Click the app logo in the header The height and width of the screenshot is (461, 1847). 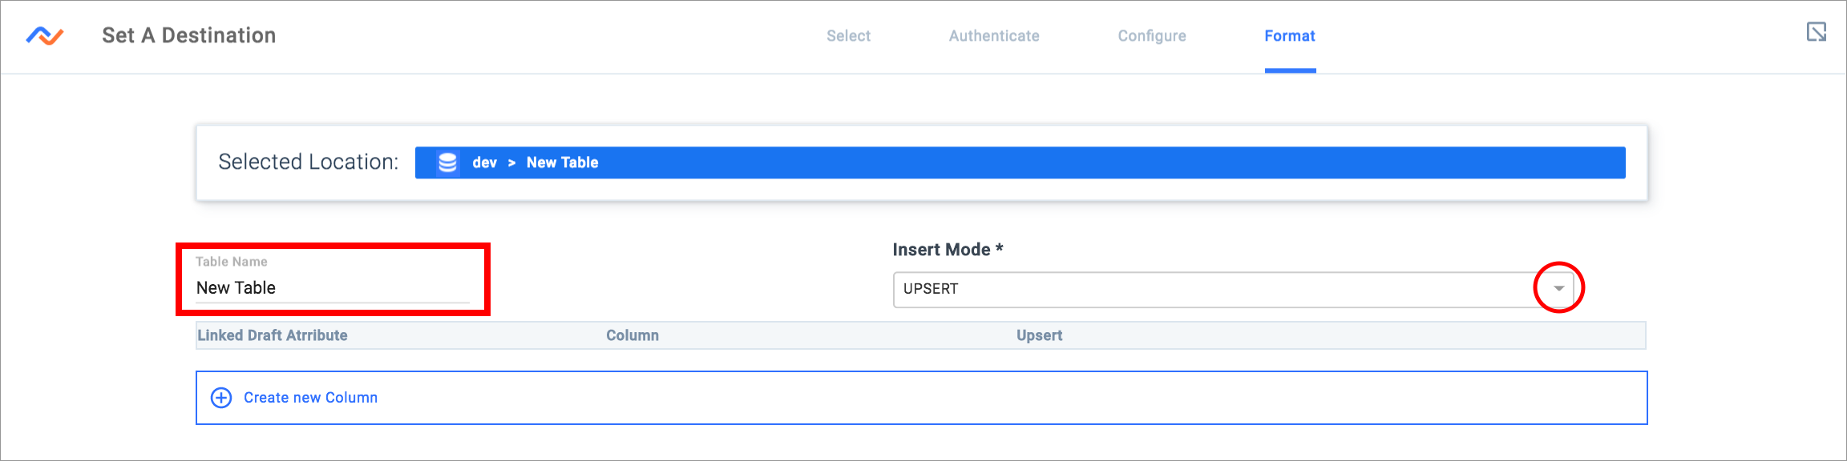(45, 36)
